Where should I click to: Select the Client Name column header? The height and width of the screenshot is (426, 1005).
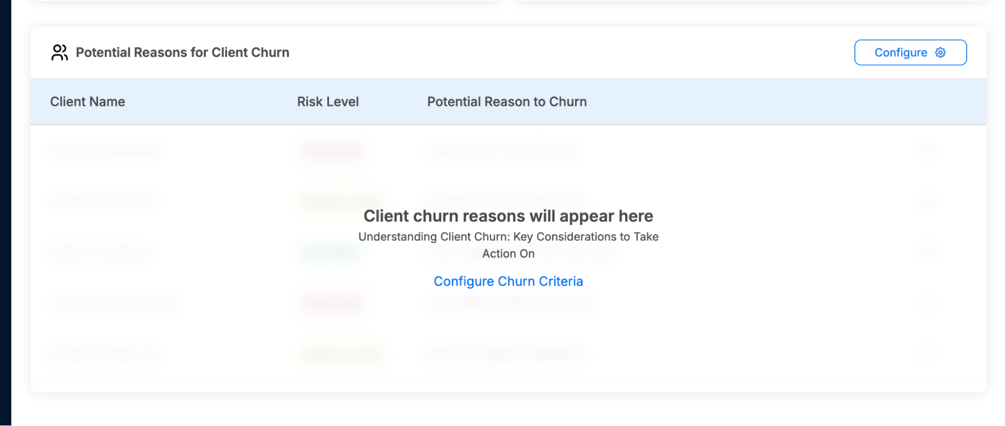87,102
